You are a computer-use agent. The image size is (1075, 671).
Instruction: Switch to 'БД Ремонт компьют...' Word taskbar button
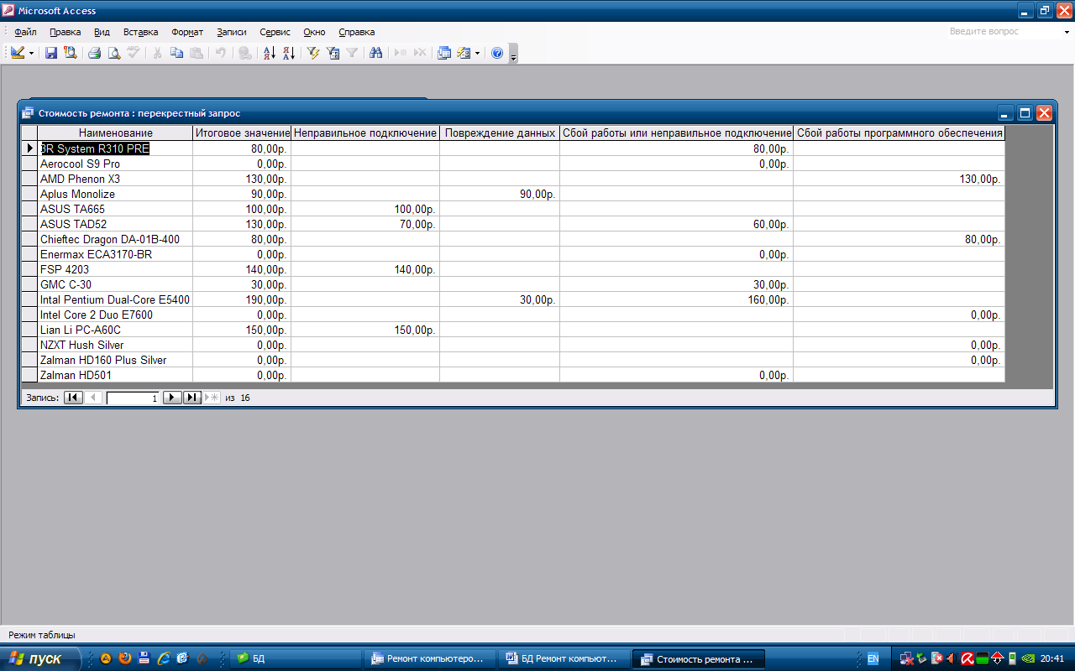click(566, 658)
